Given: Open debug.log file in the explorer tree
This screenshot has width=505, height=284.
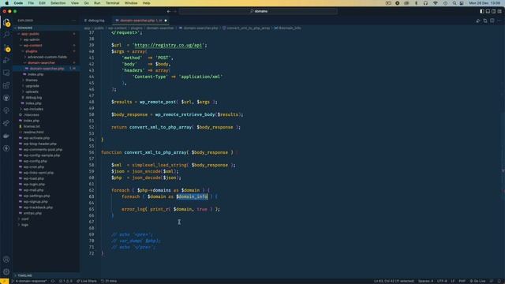Looking at the screenshot, I should point(33,98).
